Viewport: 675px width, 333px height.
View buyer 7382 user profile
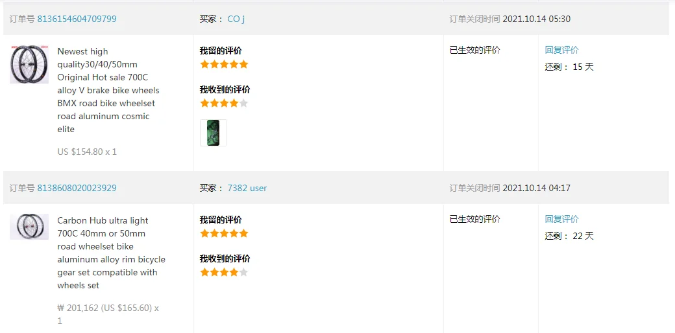point(247,188)
